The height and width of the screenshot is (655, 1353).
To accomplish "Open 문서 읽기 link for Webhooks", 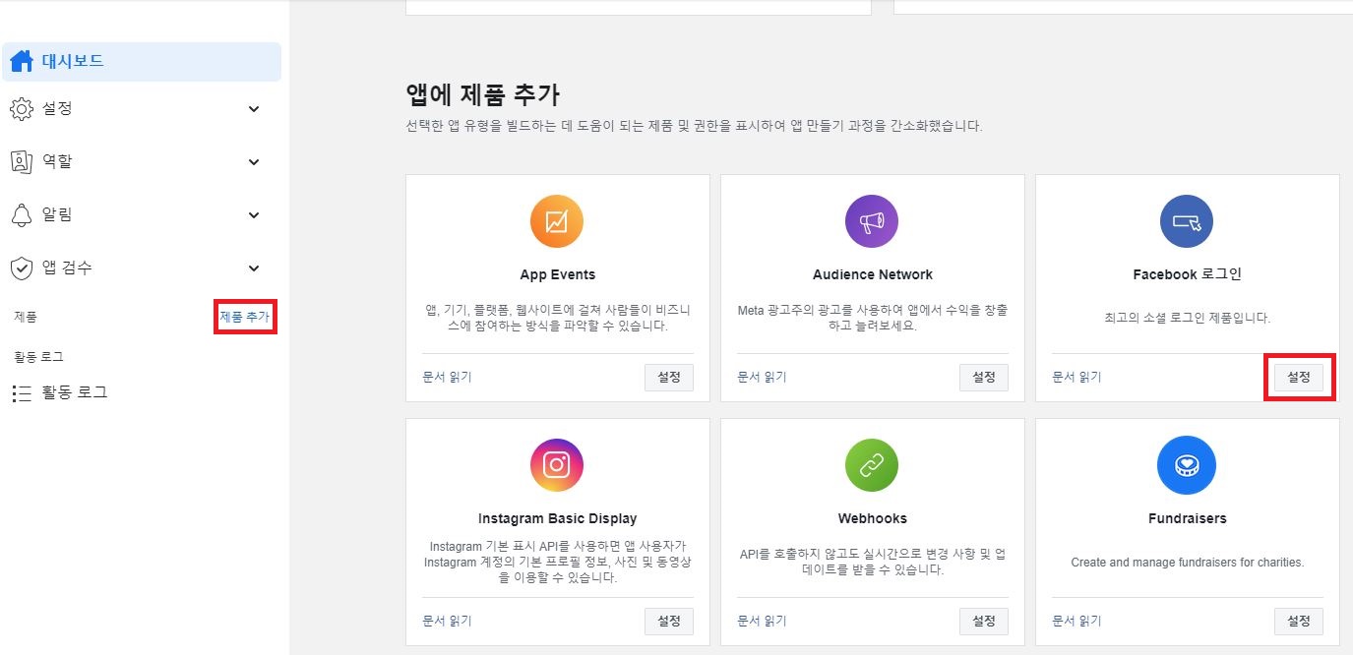I will (762, 621).
